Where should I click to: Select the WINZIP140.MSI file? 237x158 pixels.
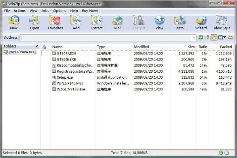(x=70, y=83)
